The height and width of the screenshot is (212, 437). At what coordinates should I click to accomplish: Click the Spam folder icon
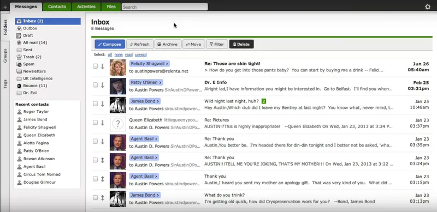pos(19,64)
